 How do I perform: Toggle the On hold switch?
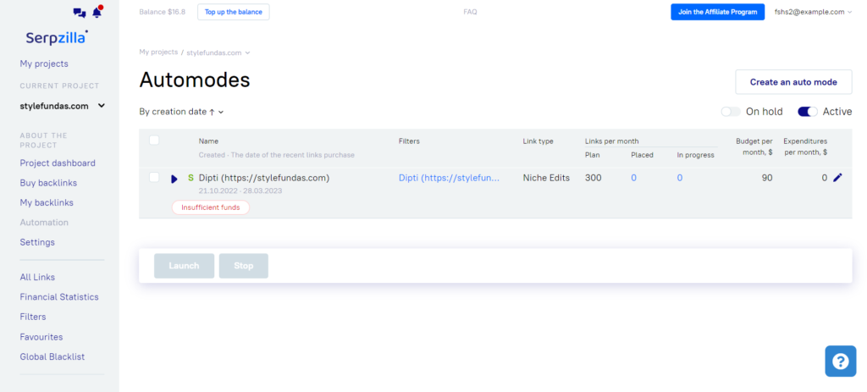(x=731, y=112)
